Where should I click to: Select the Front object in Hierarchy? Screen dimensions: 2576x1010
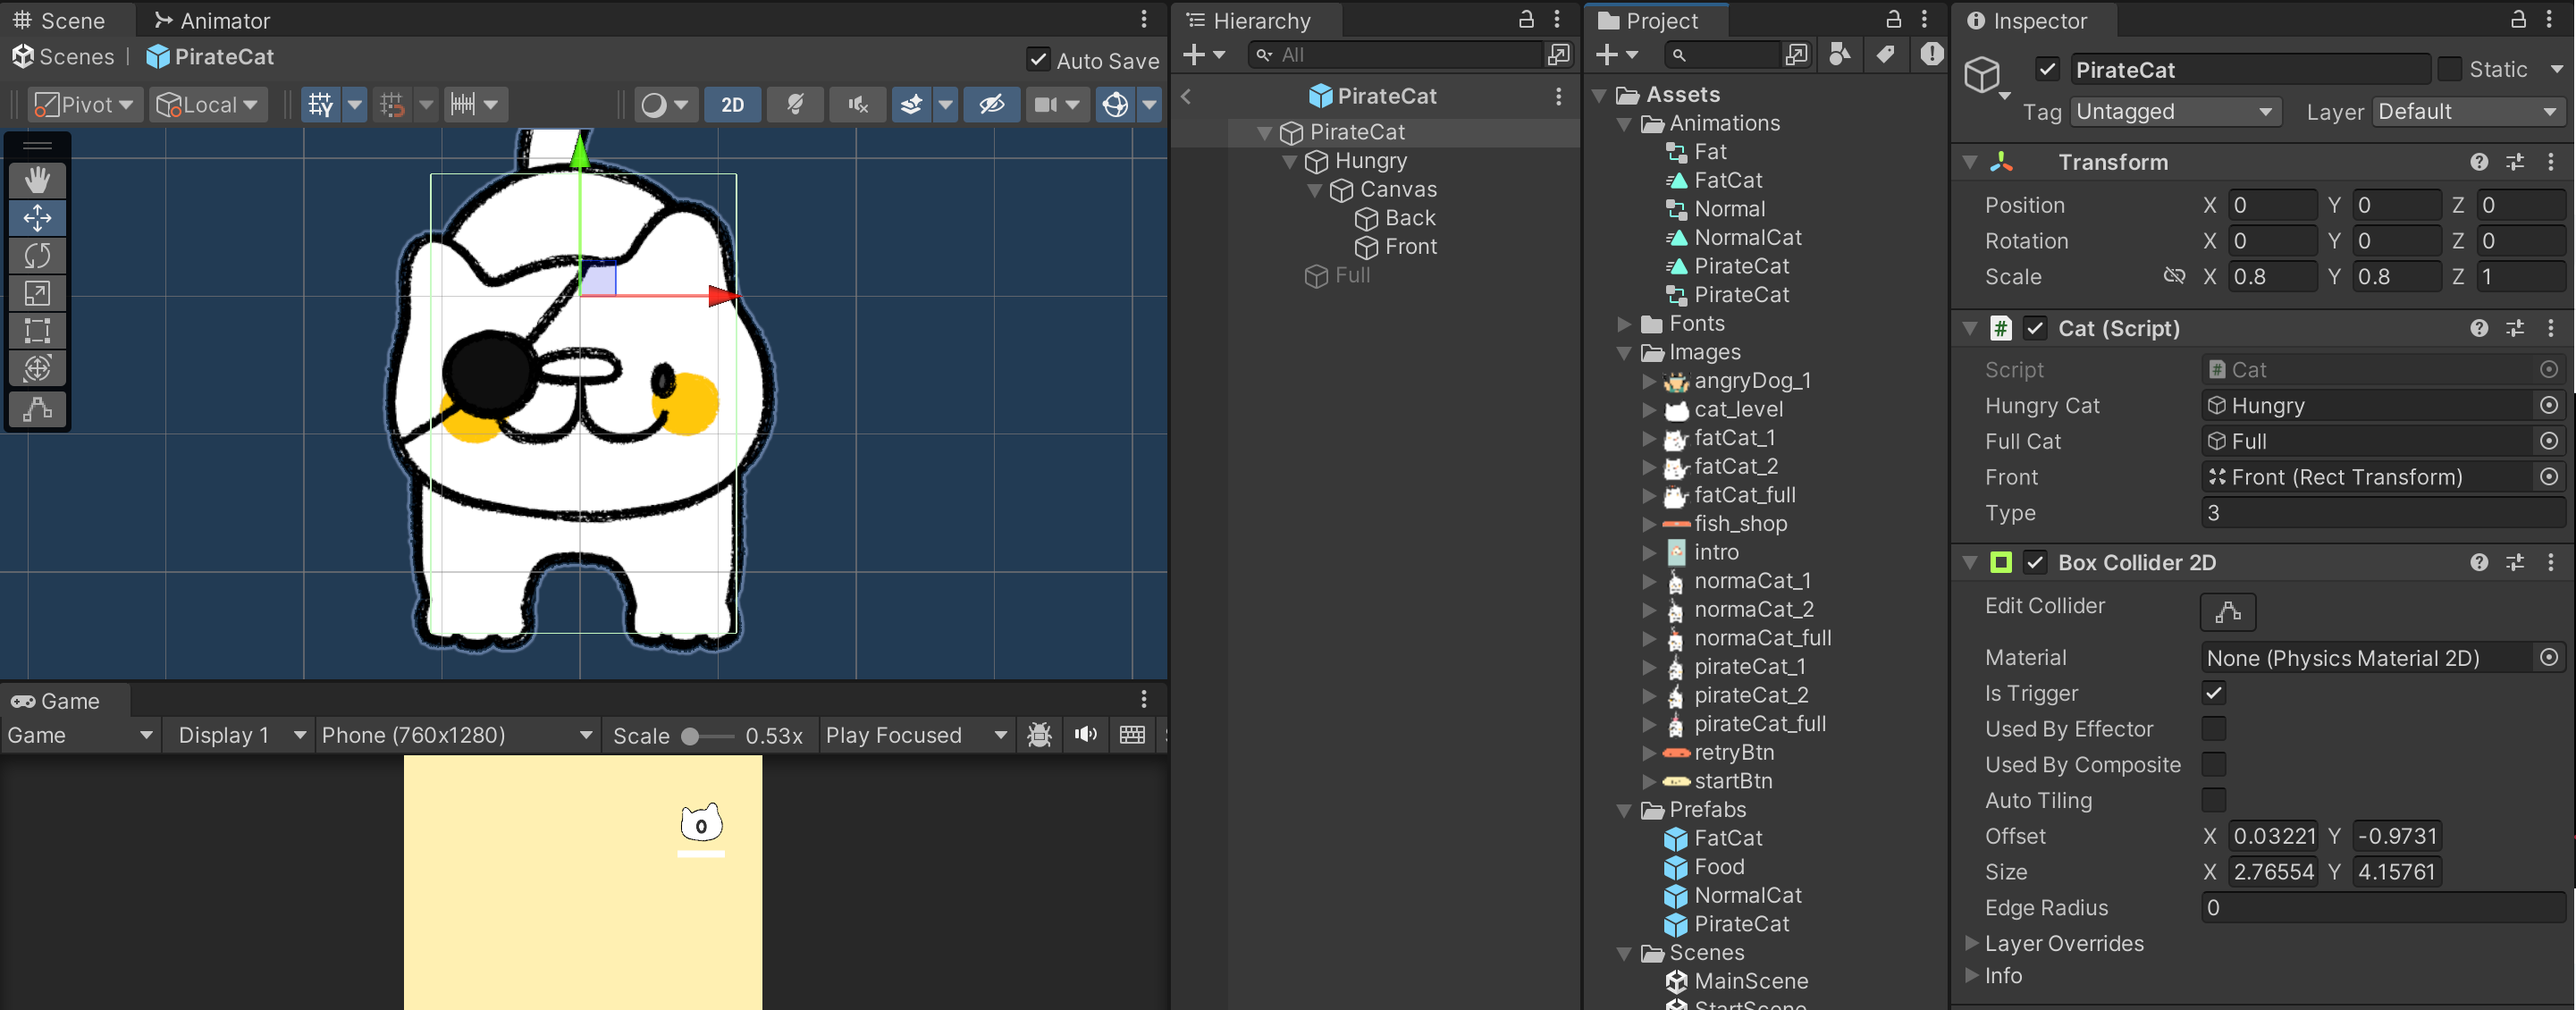point(1410,247)
